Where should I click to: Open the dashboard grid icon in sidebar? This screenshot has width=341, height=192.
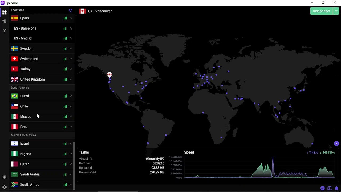point(4,13)
